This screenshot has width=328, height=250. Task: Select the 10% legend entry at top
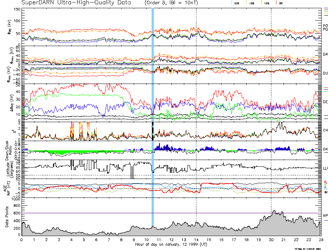point(266,3)
